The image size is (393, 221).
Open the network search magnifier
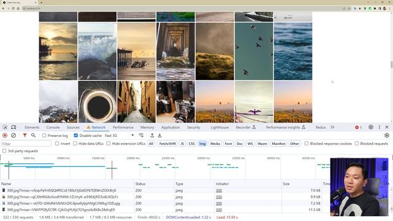(x=33, y=135)
